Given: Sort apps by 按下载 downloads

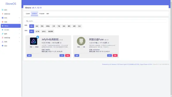Looking at the screenshot, I should (x=38, y=31).
